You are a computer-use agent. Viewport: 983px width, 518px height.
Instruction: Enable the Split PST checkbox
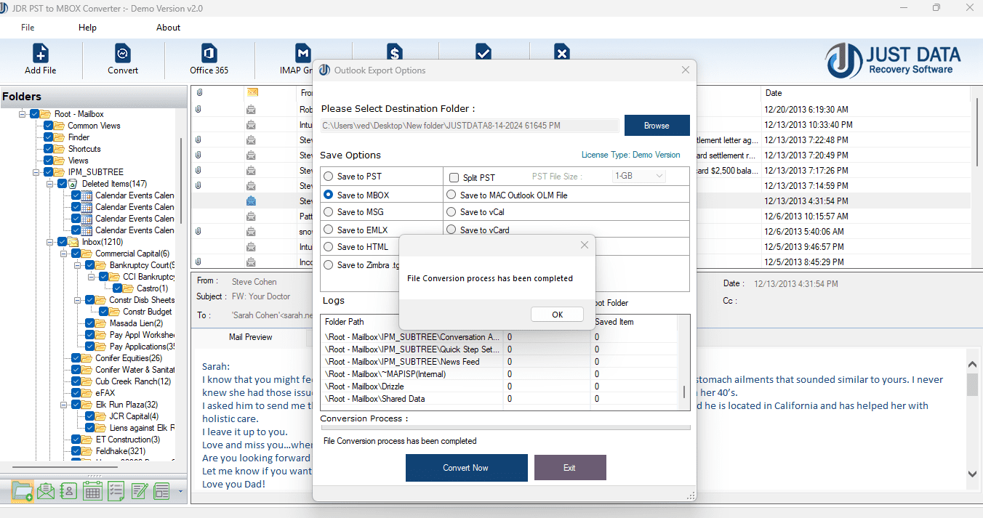coord(454,177)
